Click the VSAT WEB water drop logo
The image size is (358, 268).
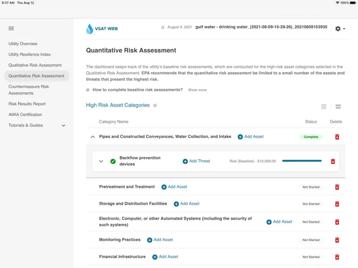[x=89, y=29]
